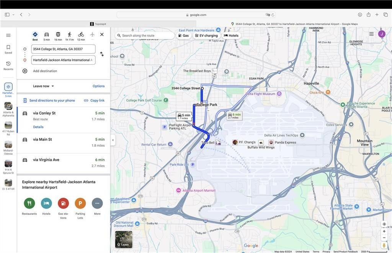This screenshot has height=253, width=392.
Task: Explore nearby Hotels icon
Action: click(46, 203)
